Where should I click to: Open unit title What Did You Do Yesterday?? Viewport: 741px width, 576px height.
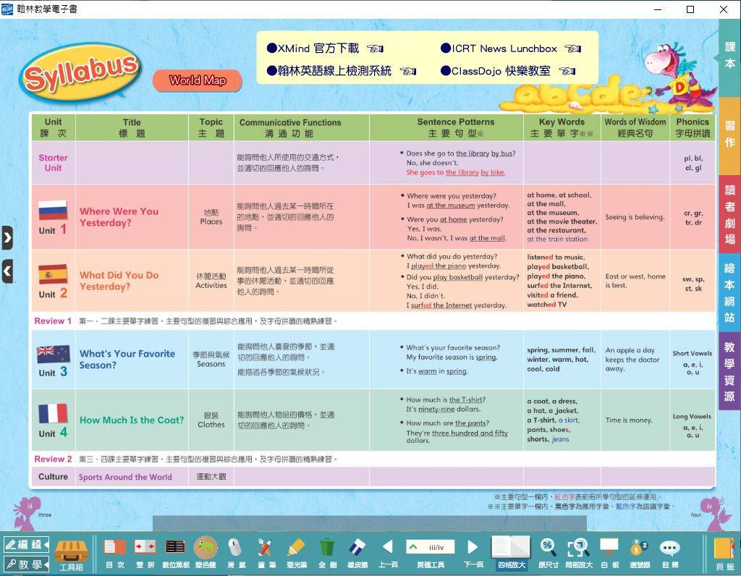click(119, 281)
